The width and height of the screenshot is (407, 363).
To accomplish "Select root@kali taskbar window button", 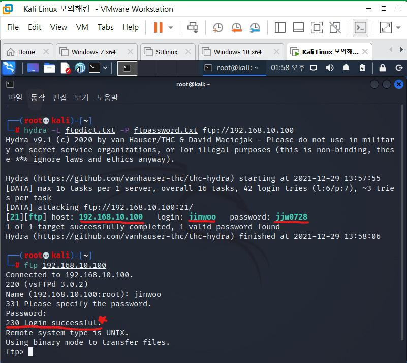I will coord(234,68).
